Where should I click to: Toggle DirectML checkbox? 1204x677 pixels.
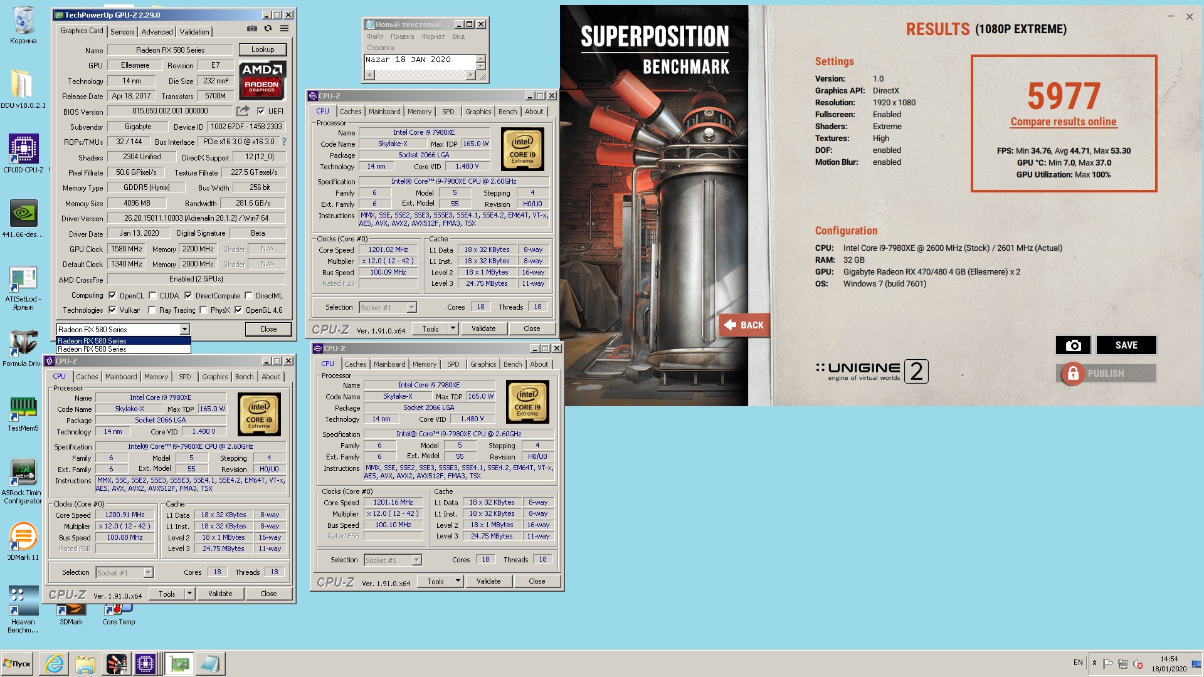pyautogui.click(x=248, y=295)
